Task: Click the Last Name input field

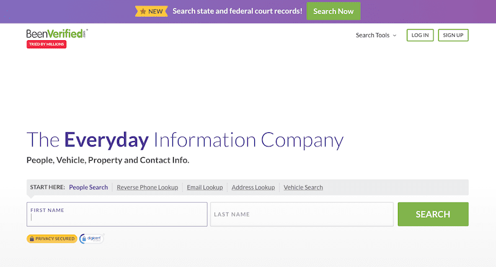Action: 302,214
